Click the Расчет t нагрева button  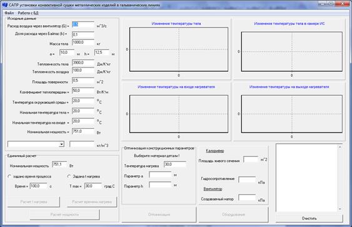click(x=34, y=201)
